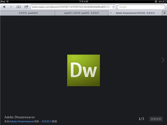Close the Adobe Dreamweaver tab

(111, 13)
